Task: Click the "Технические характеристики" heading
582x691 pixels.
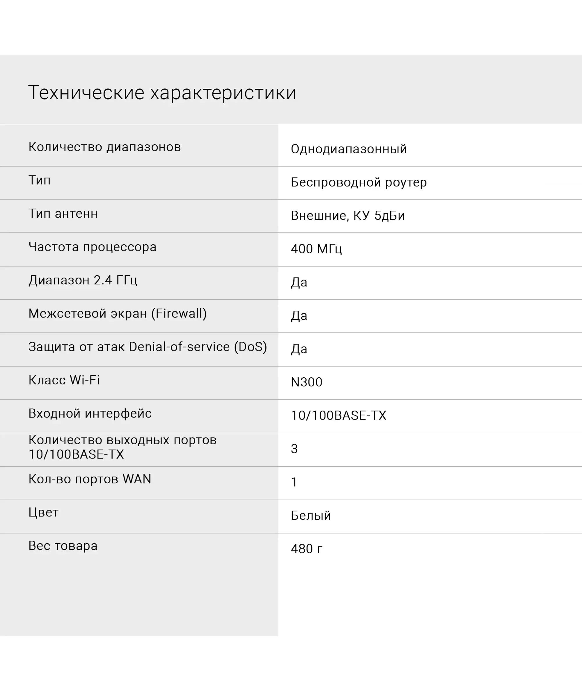Action: pos(162,93)
